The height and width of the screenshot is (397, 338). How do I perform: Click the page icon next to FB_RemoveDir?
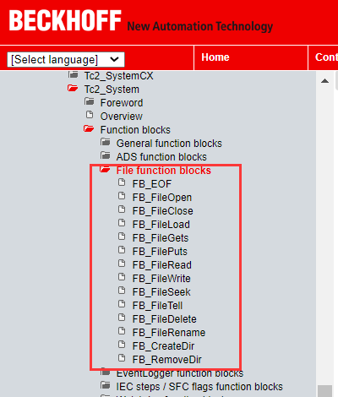(122, 358)
